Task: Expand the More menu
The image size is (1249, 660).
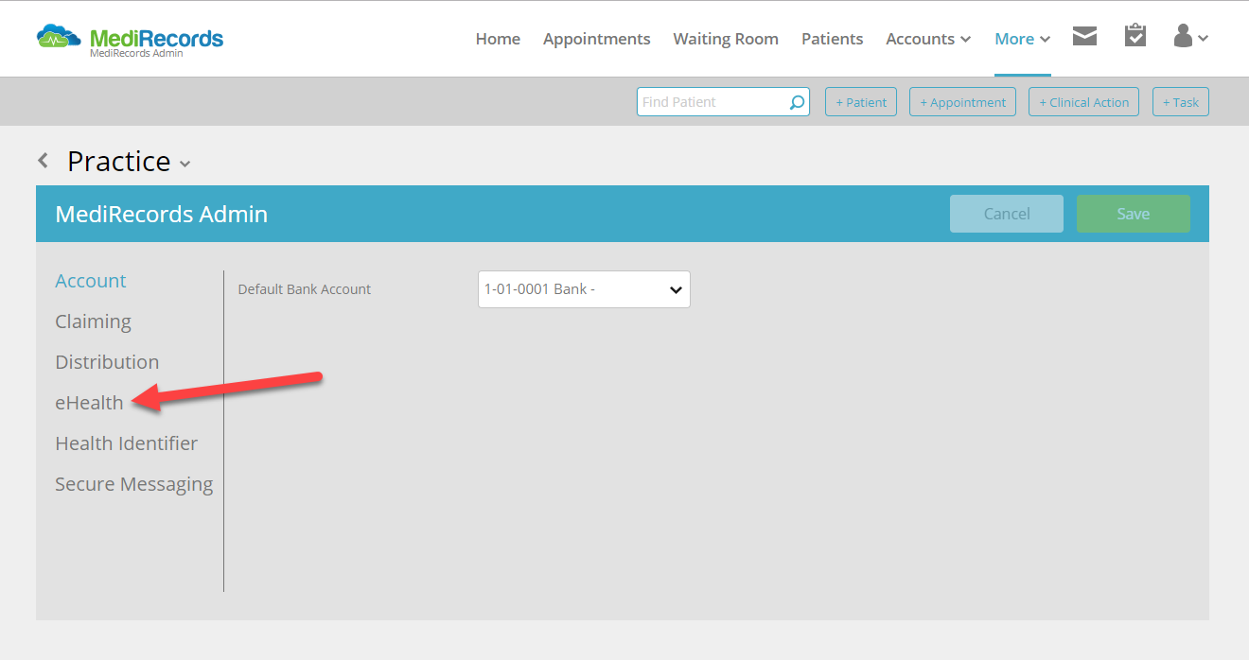Action: point(1023,39)
